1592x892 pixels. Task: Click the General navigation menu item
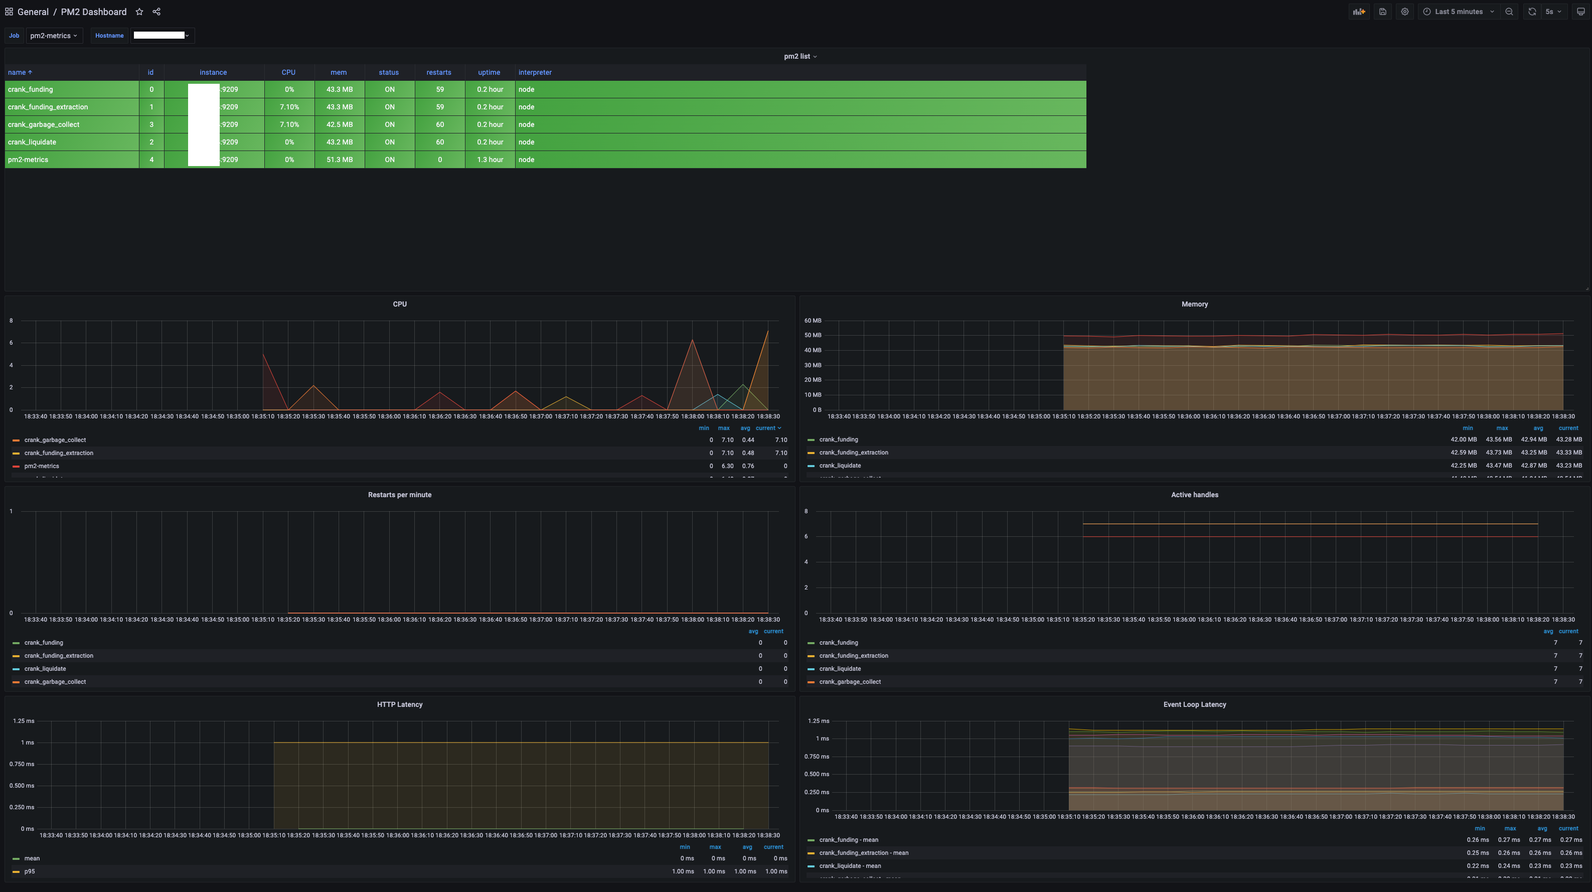(32, 11)
